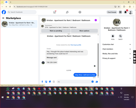Expand Customize chat section

[x=117, y=44]
